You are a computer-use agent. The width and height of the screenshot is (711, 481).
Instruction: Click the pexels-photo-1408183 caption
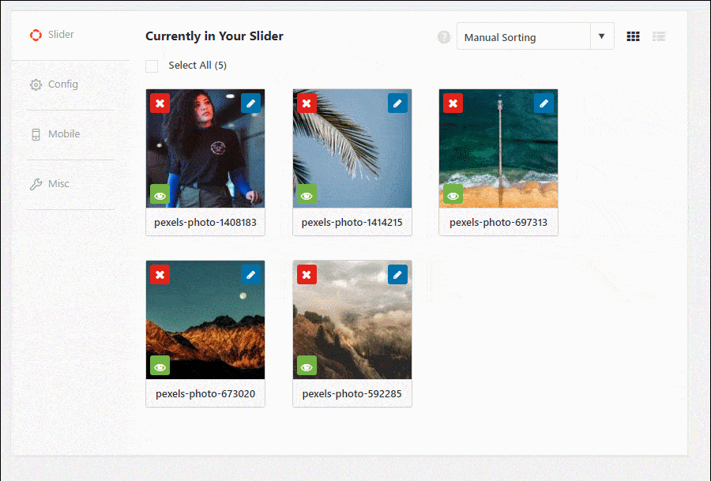pyautogui.click(x=205, y=223)
